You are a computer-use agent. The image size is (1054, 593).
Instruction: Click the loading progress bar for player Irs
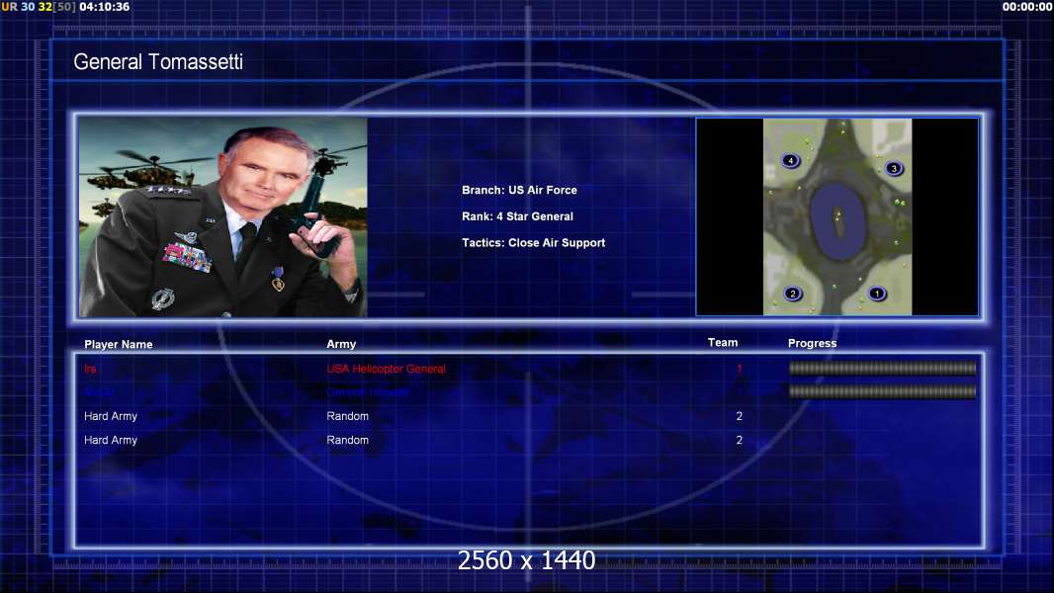pyautogui.click(x=882, y=368)
